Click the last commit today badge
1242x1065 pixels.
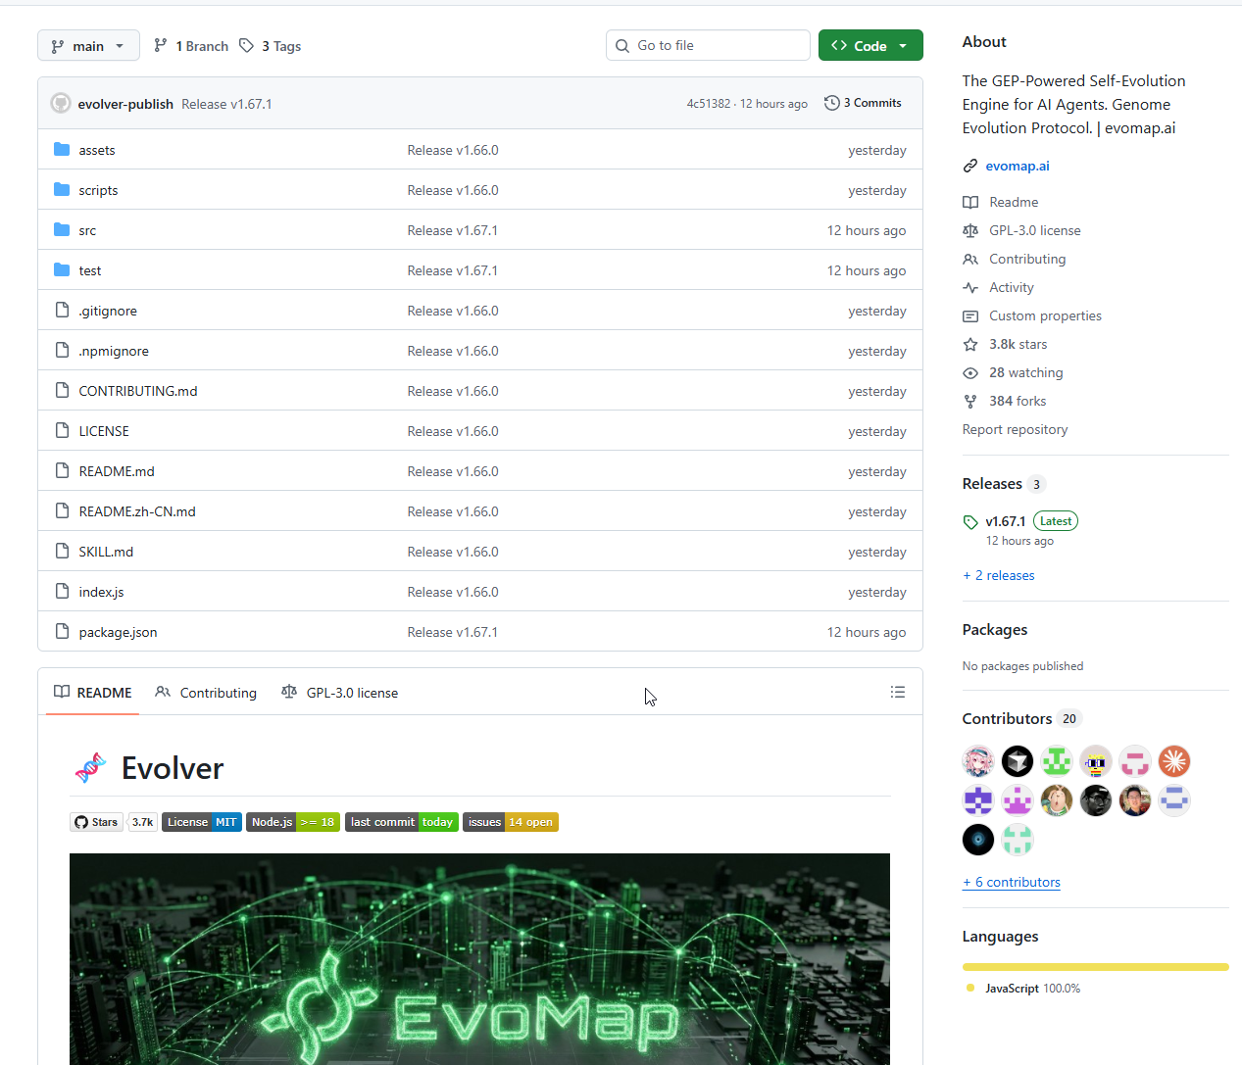pos(402,822)
